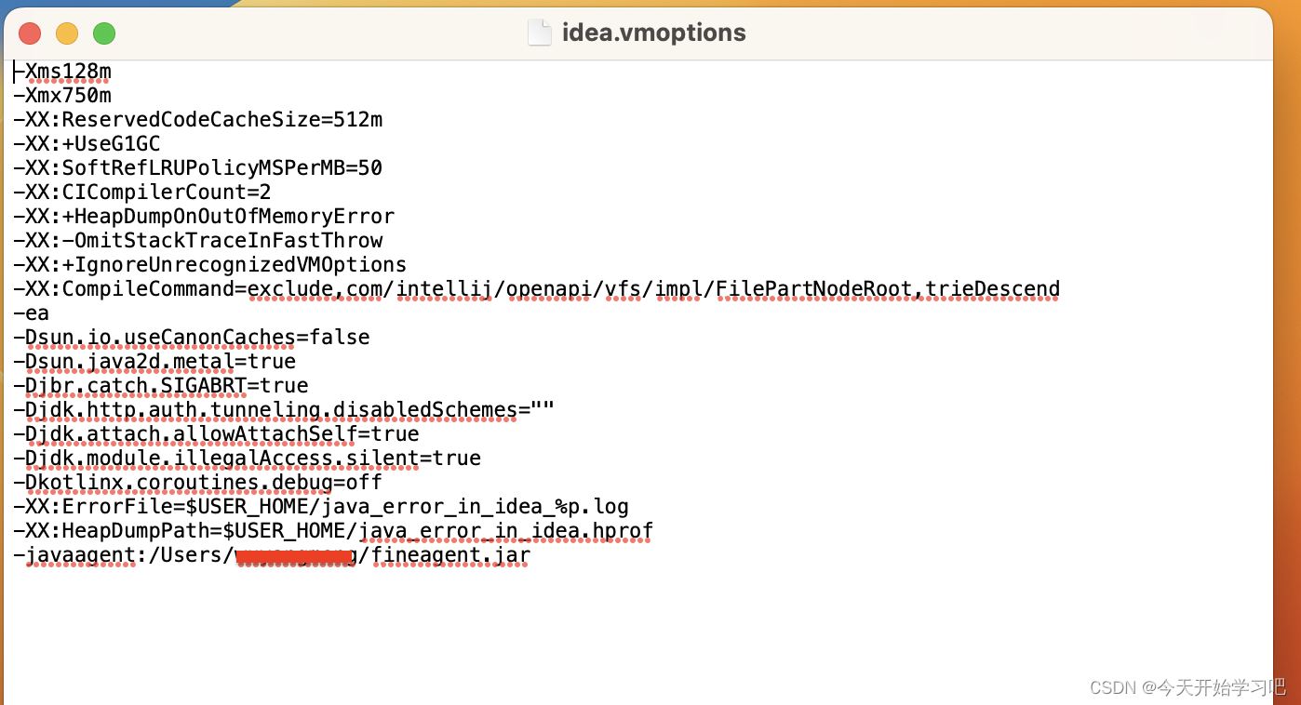The image size is (1301, 705).
Task: Click the -Dsun.io.useCanonCaches=false line
Action: (192, 338)
